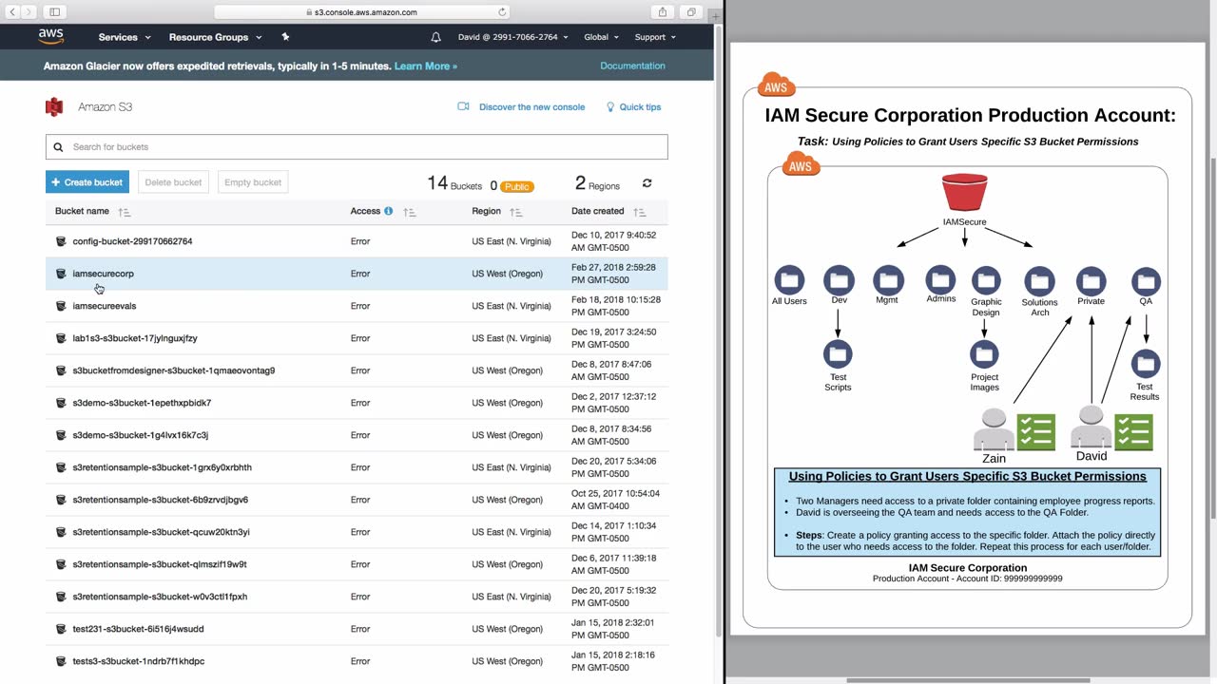The width and height of the screenshot is (1217, 684).
Task: Click the bucket icon beside lab1s3-s3bucket-17jylnguxjfzy
Action: click(61, 338)
